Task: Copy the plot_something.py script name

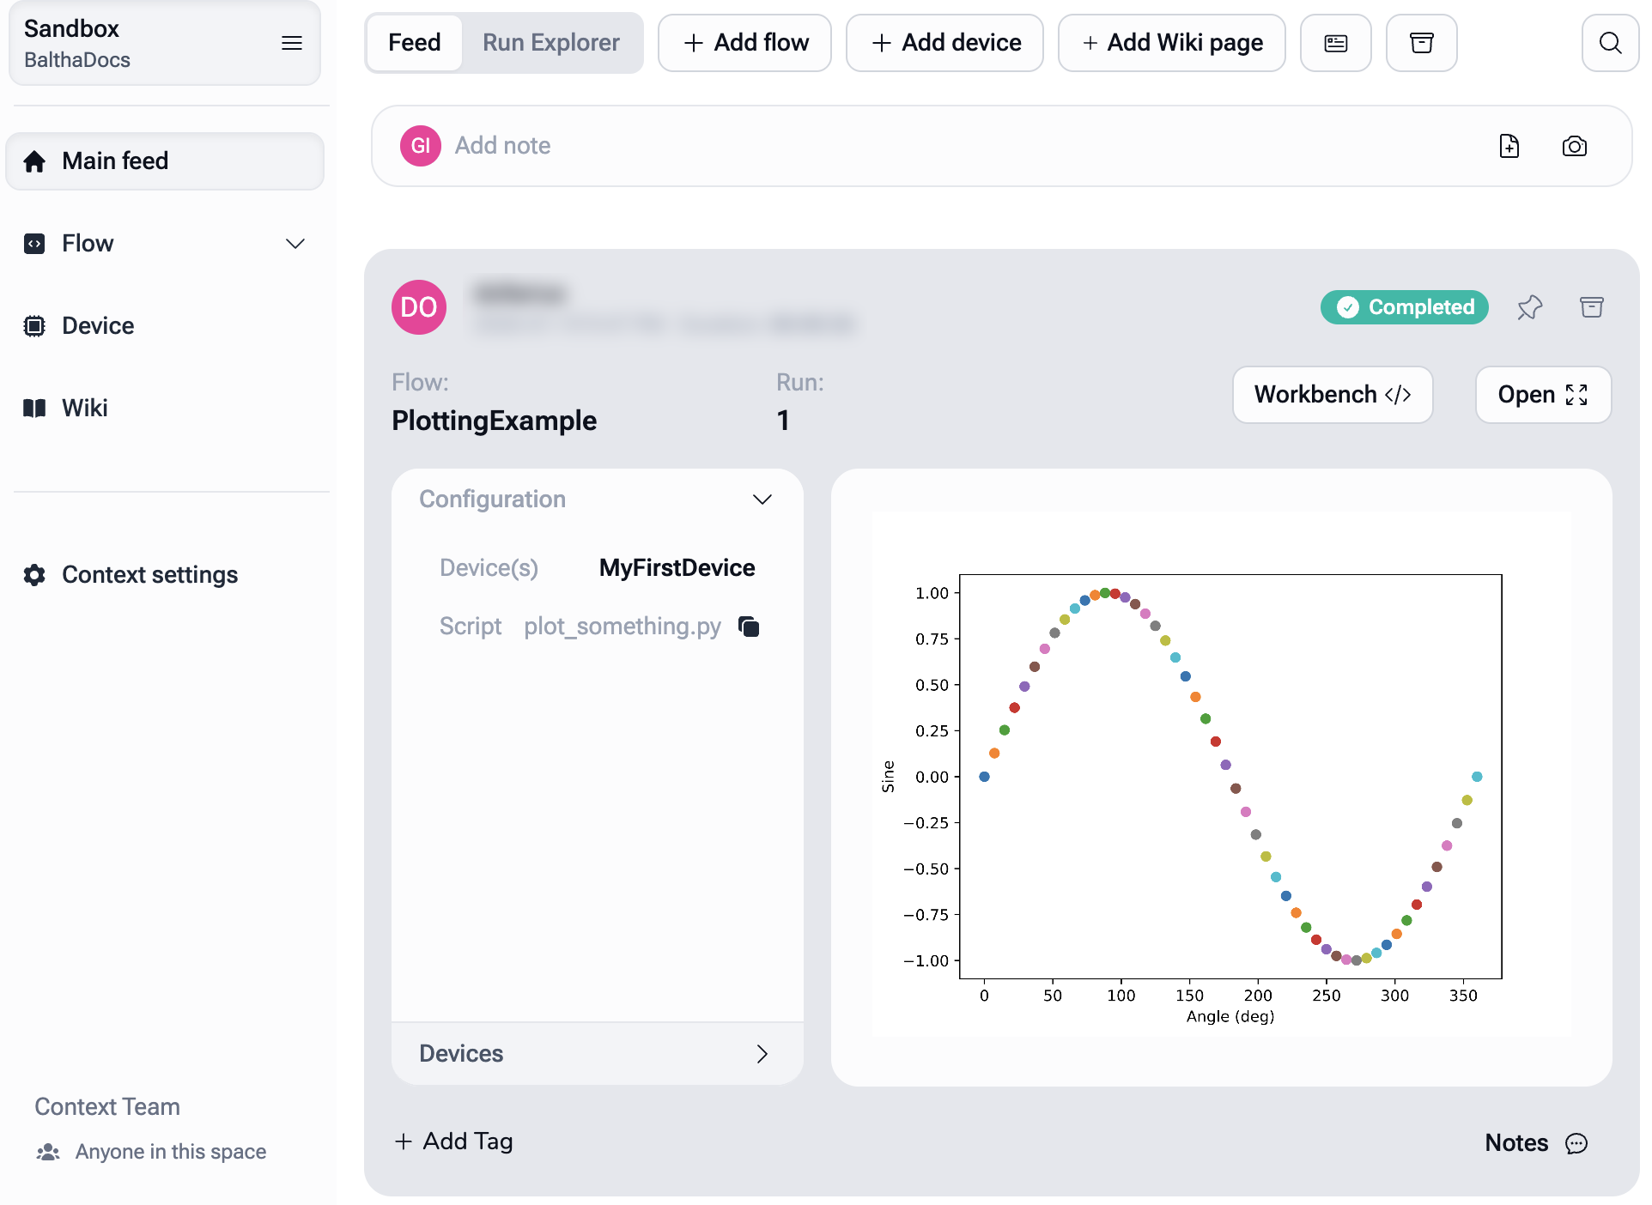Action: [x=749, y=627]
